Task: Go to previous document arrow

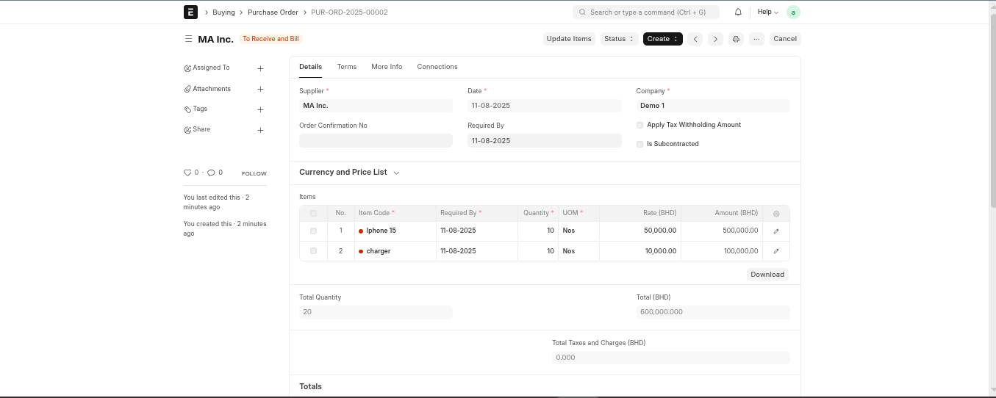Action: click(x=695, y=39)
